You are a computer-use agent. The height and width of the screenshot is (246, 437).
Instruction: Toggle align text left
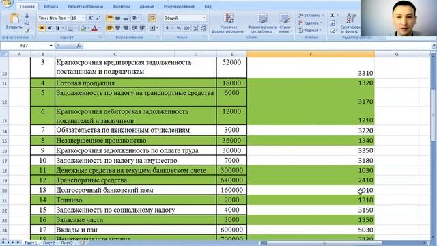(x=110, y=28)
